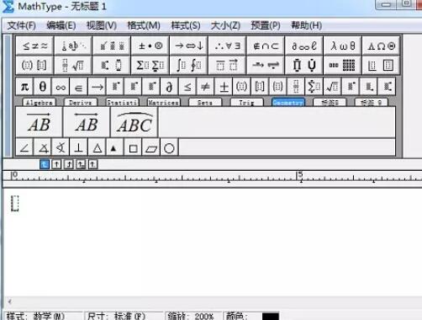Open the embellishments palette
The width and height of the screenshot is (422, 320).
point(112,45)
